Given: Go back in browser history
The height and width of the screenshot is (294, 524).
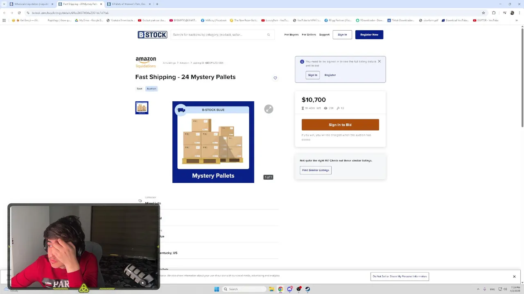Looking at the screenshot, I should tap(4, 13).
